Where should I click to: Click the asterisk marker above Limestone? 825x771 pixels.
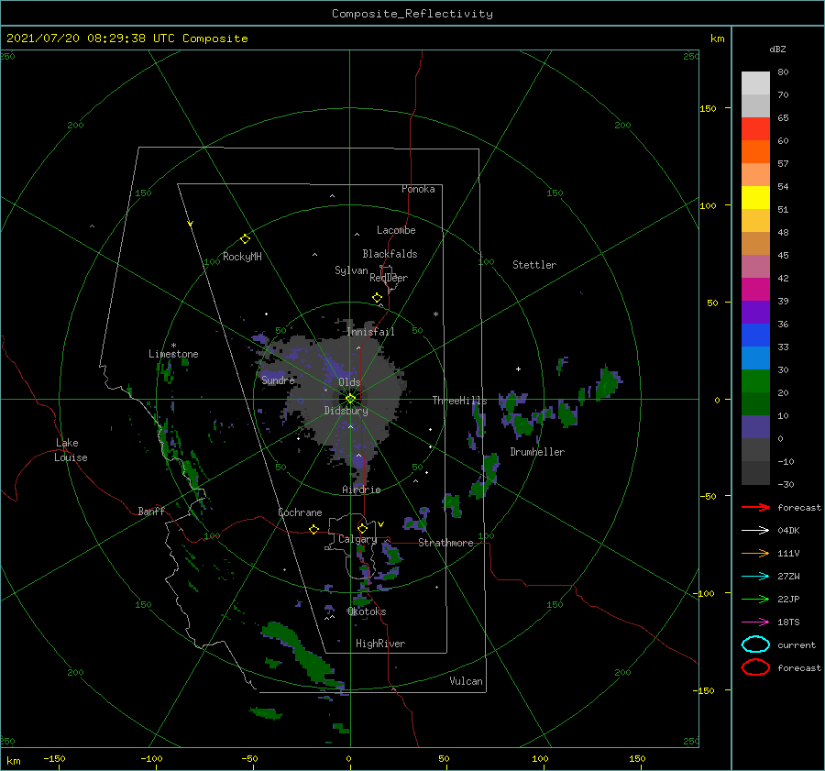[173, 346]
